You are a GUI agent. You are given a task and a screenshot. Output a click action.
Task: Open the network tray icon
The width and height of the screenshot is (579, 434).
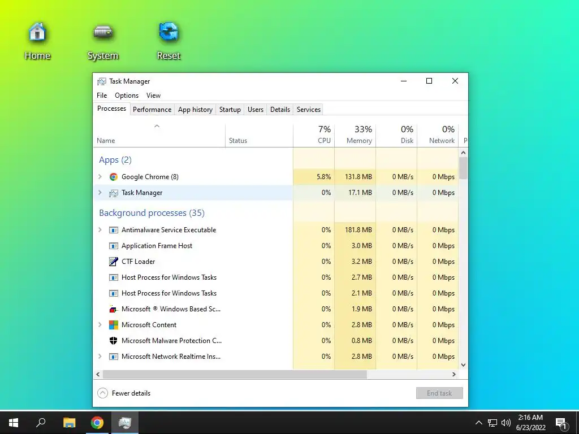click(492, 423)
